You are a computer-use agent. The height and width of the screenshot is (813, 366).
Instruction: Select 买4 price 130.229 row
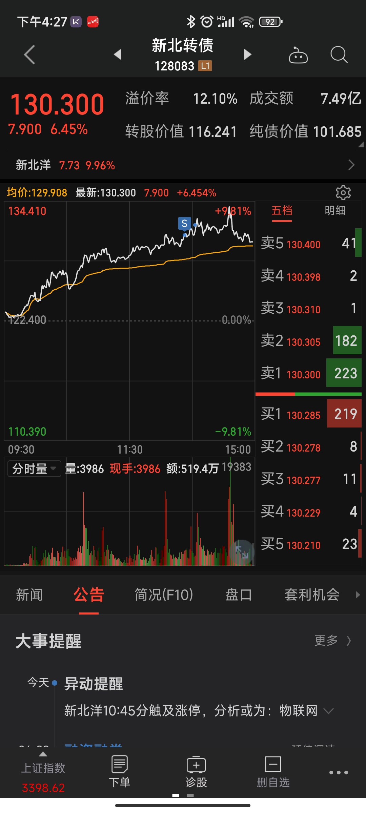(x=308, y=512)
